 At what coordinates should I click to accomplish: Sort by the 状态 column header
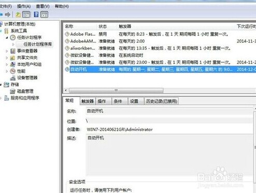pos(106,26)
